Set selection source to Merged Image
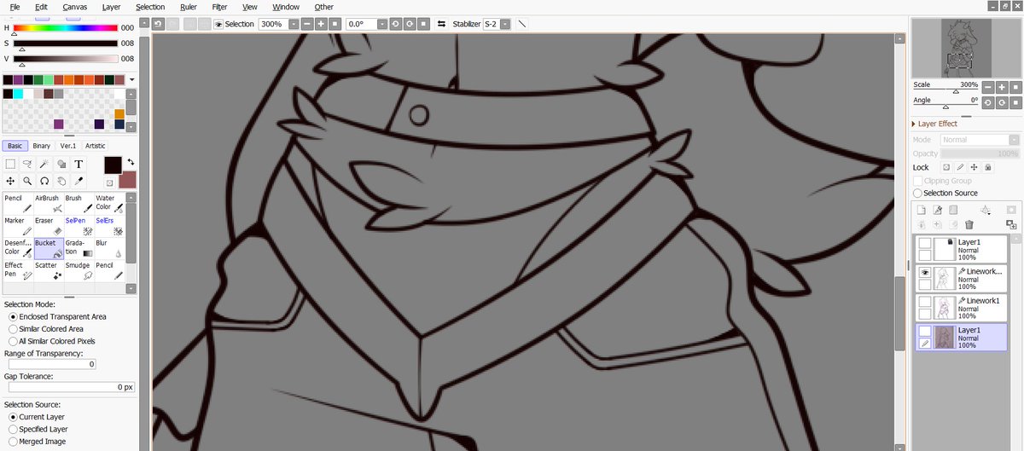This screenshot has height=451, width=1024. tap(37, 442)
